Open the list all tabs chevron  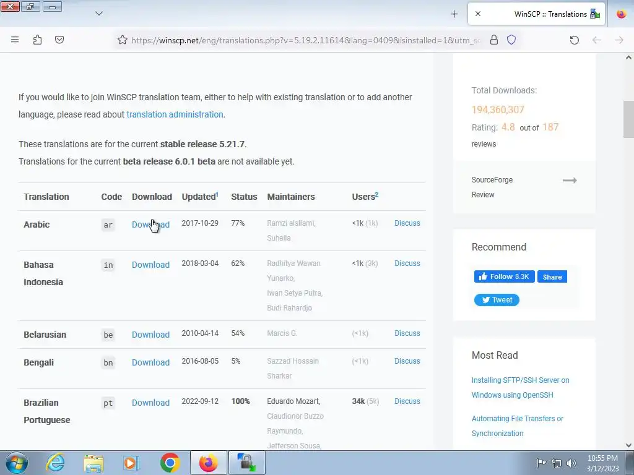[99, 14]
